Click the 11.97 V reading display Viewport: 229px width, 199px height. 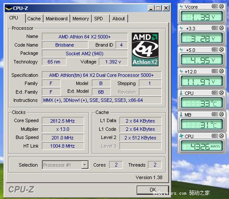coord(201,82)
